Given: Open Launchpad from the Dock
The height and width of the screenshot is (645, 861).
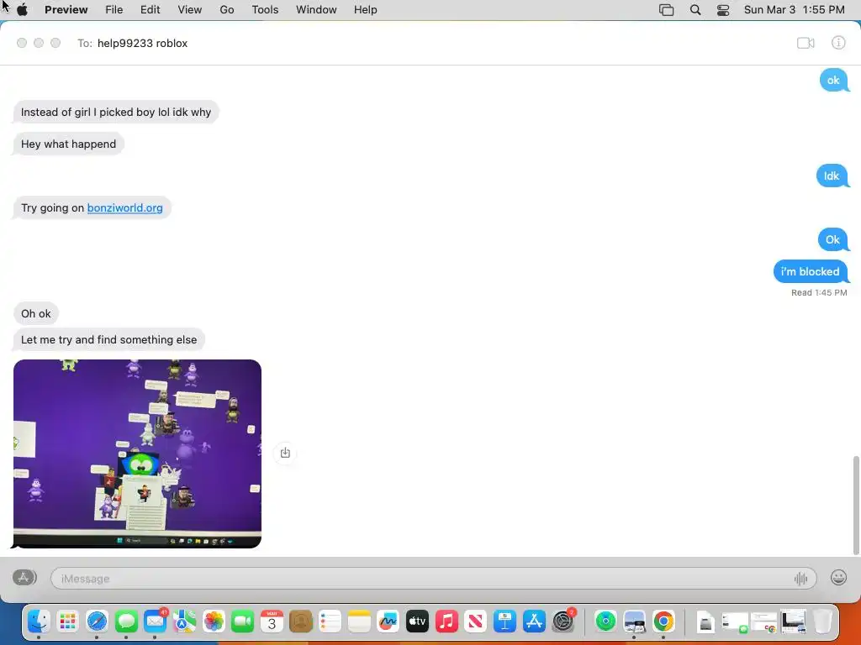Looking at the screenshot, I should (67, 621).
